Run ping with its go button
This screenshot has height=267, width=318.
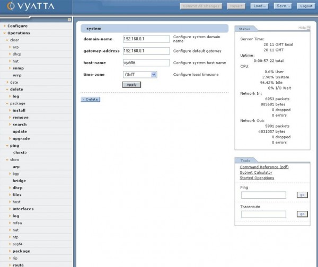click(302, 195)
